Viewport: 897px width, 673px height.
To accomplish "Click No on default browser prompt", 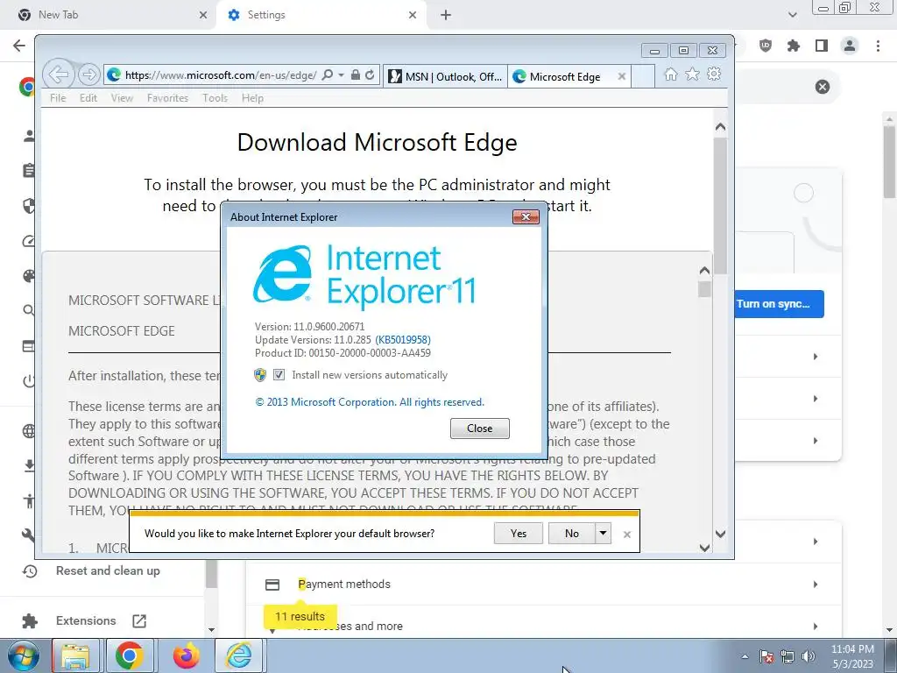I will click(x=571, y=534).
